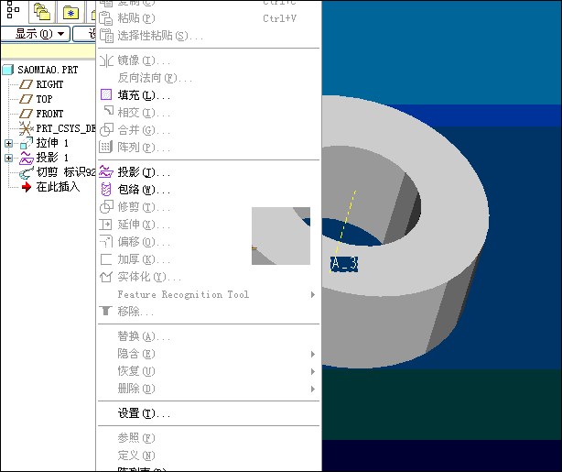
Task: Click the extend tool icon
Action: (x=106, y=225)
